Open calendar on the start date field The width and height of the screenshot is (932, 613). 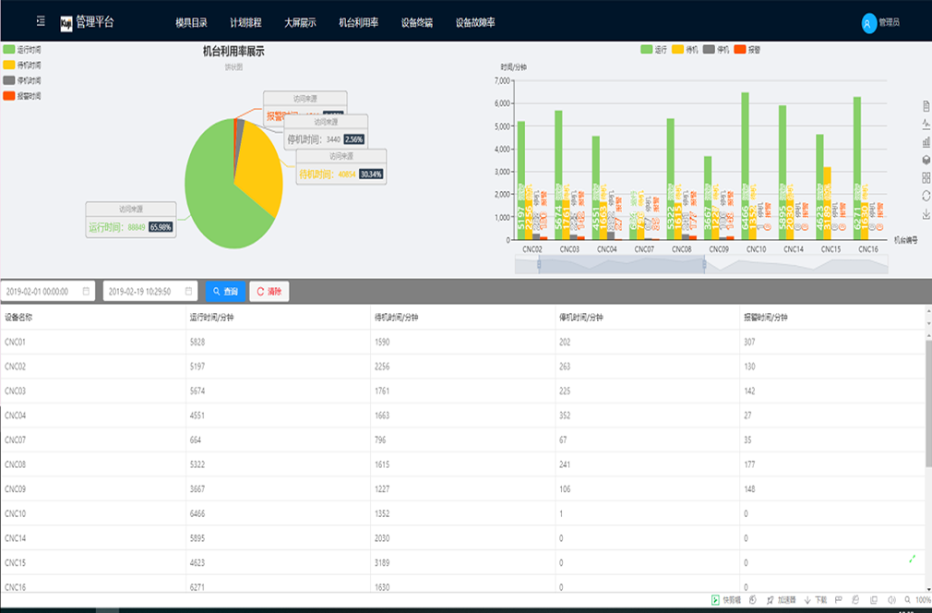pos(86,292)
